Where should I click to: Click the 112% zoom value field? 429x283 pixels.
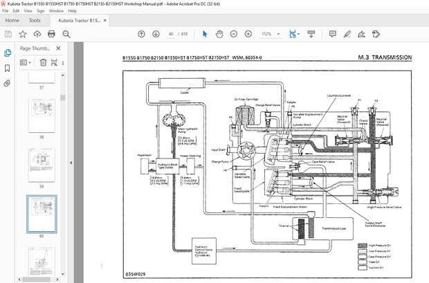coord(266,34)
